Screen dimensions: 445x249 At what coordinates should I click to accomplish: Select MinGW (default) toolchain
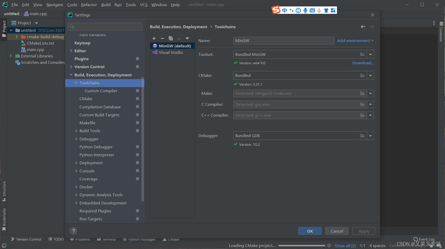click(172, 46)
